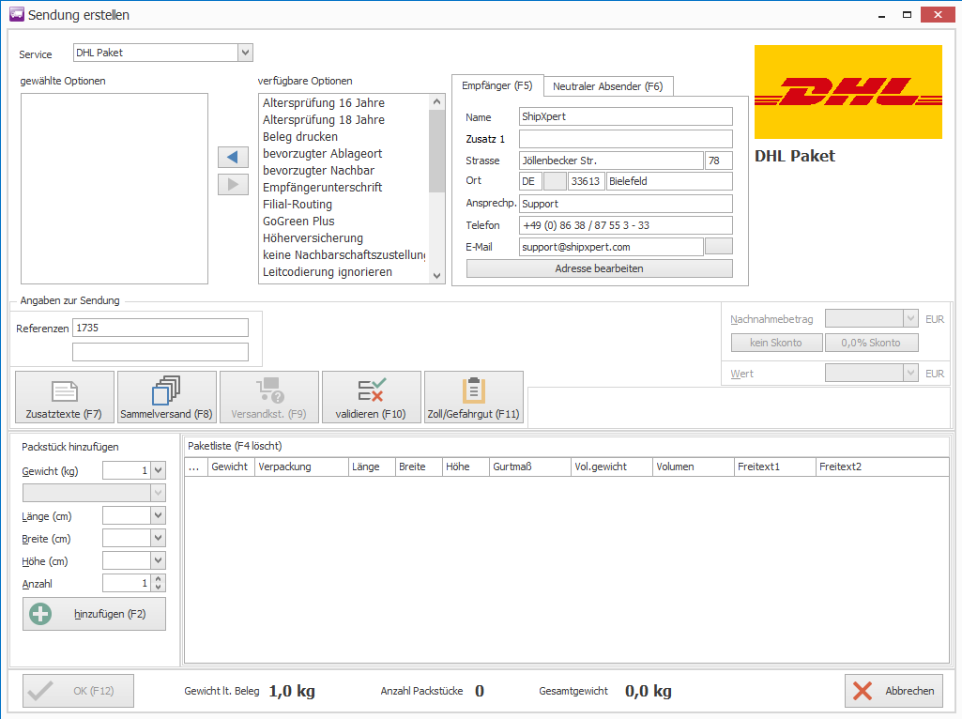Increase Anzahl with the up stepper arrow
962x719 pixels.
159,578
